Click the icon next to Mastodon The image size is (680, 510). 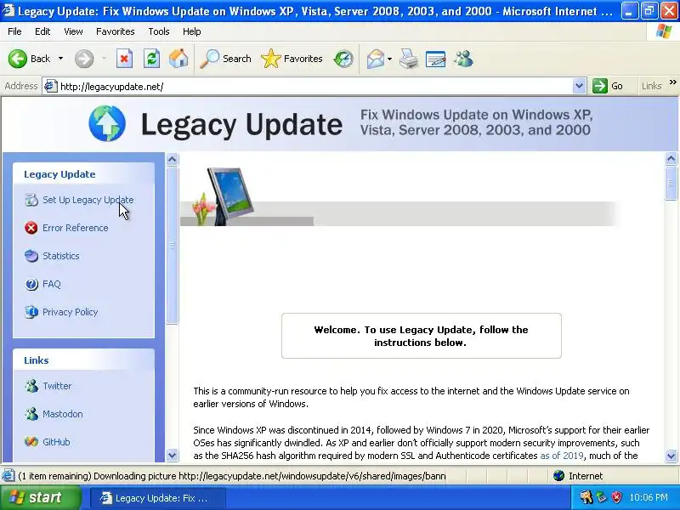pos(31,414)
